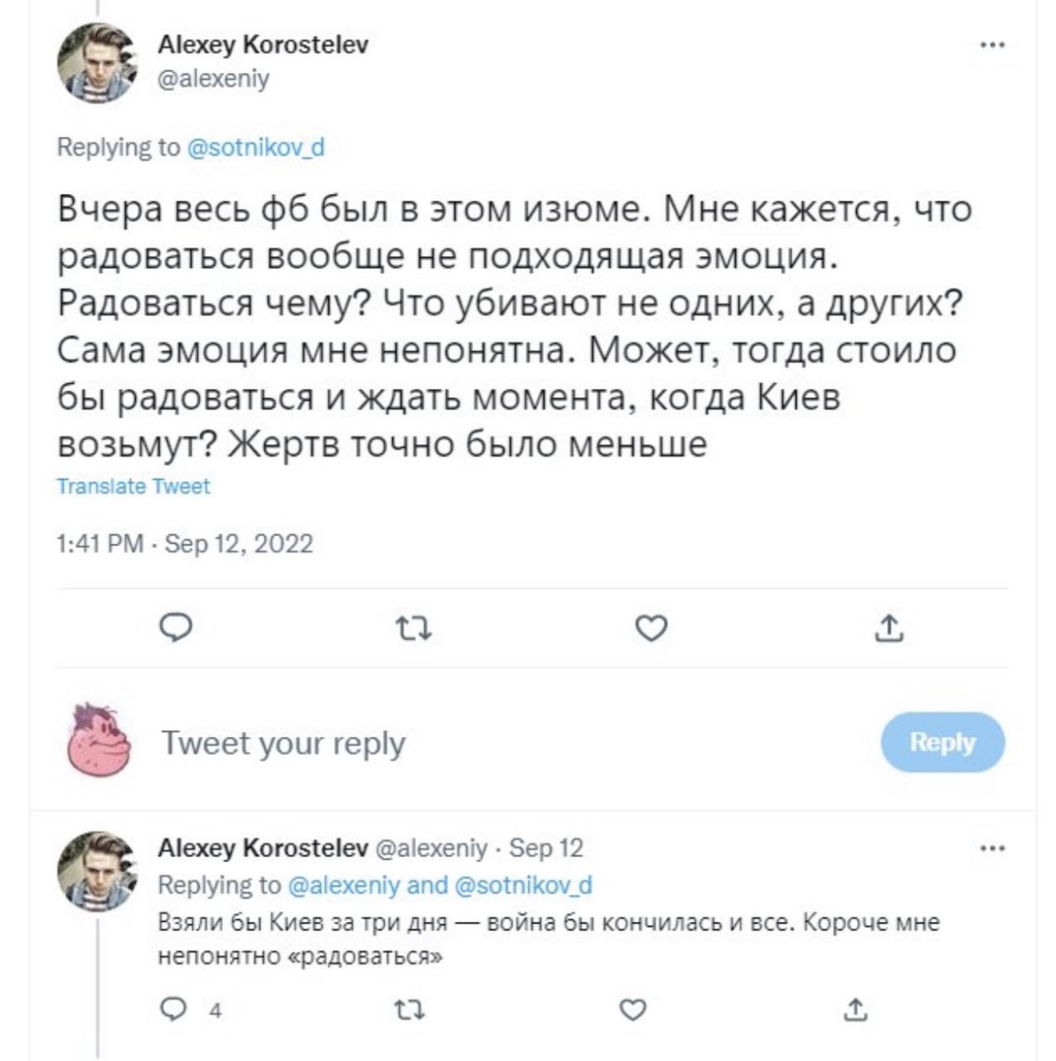Image resolution: width=1056 pixels, height=1061 pixels.
Task: Click the reply icon under the main tweet
Action: [175, 629]
